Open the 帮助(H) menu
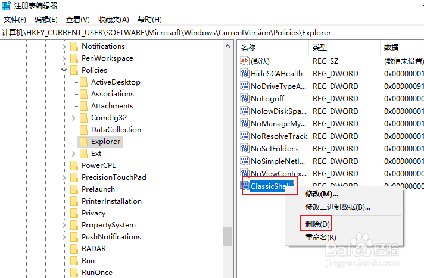This screenshot has height=278, width=424. coord(149,20)
